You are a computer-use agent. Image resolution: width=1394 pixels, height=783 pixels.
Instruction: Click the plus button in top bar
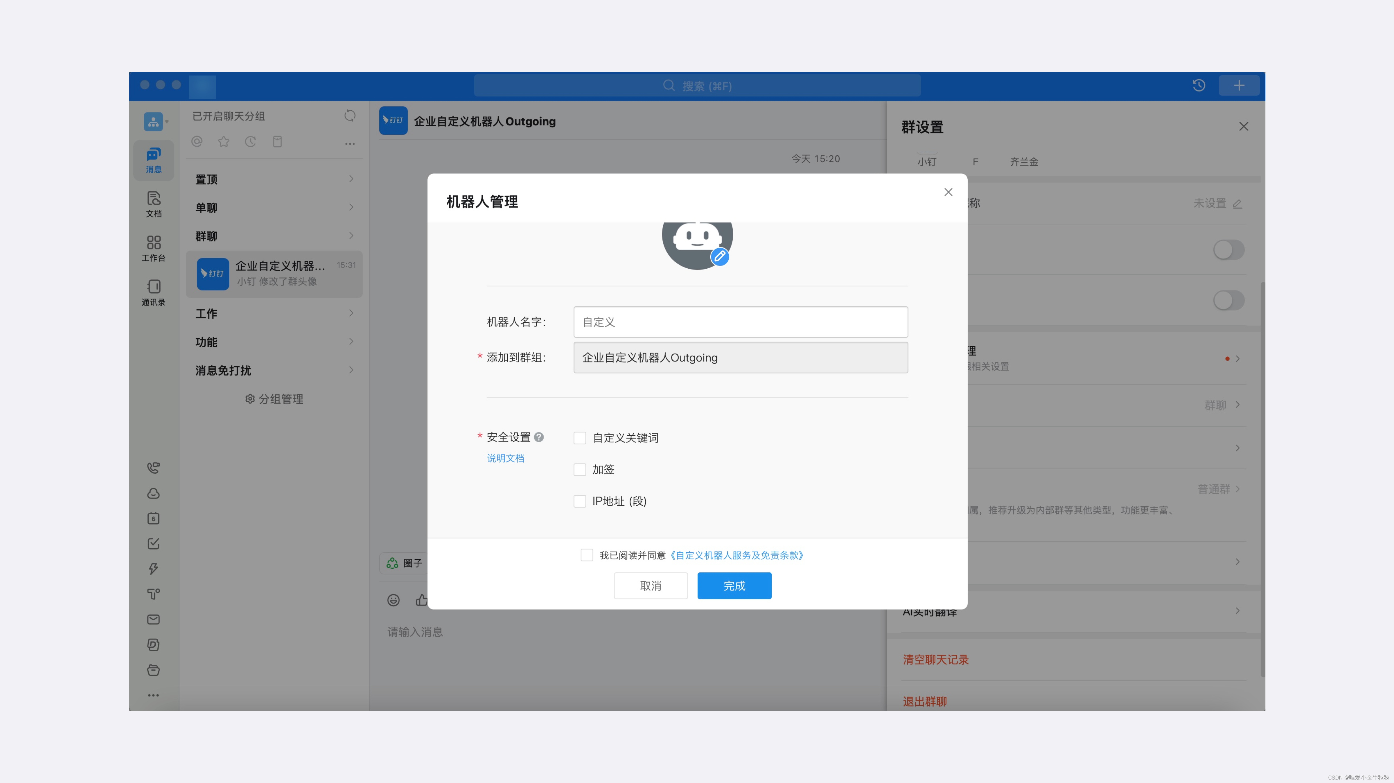click(x=1239, y=85)
